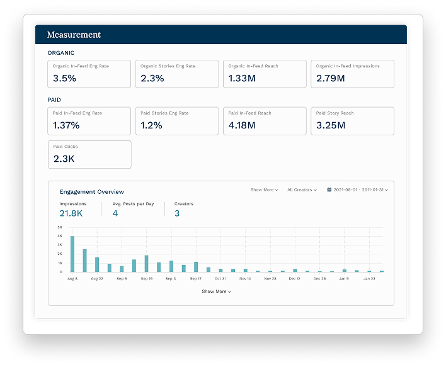
Task: Click the Creators count of 3
Action: point(177,213)
